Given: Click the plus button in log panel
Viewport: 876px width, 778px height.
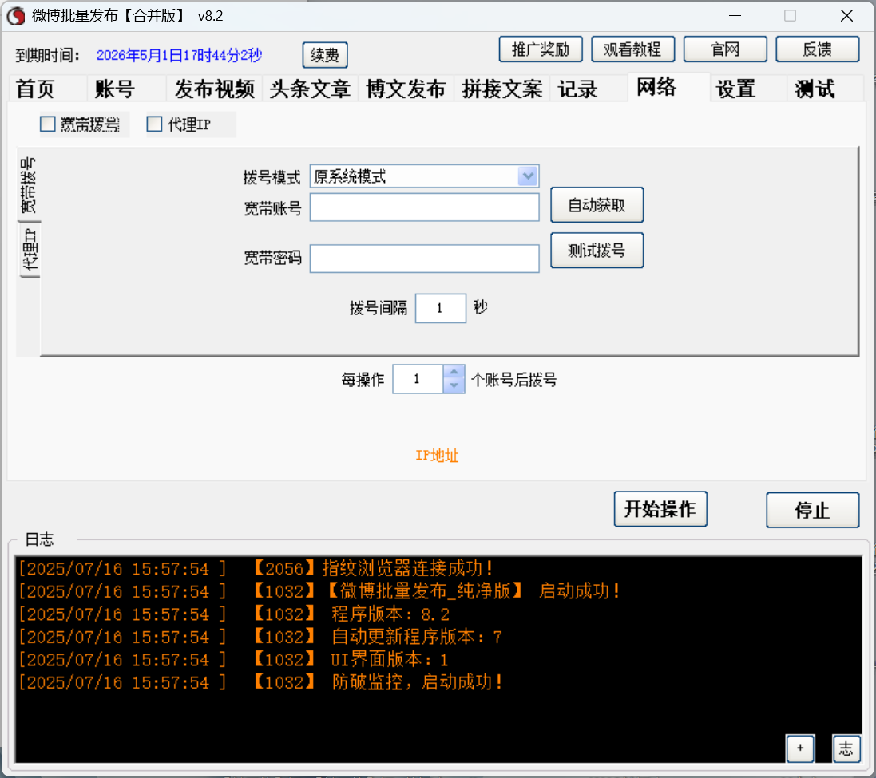Looking at the screenshot, I should (800, 748).
